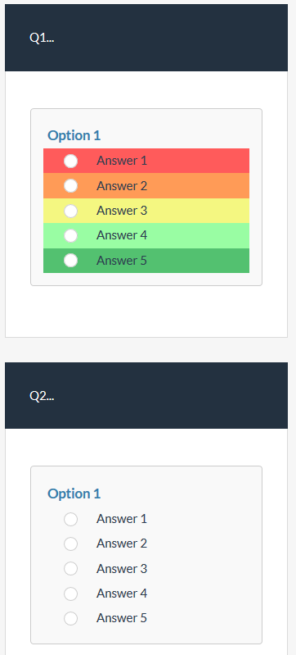
Task: Click the Q1... header bar
Action: [146, 38]
